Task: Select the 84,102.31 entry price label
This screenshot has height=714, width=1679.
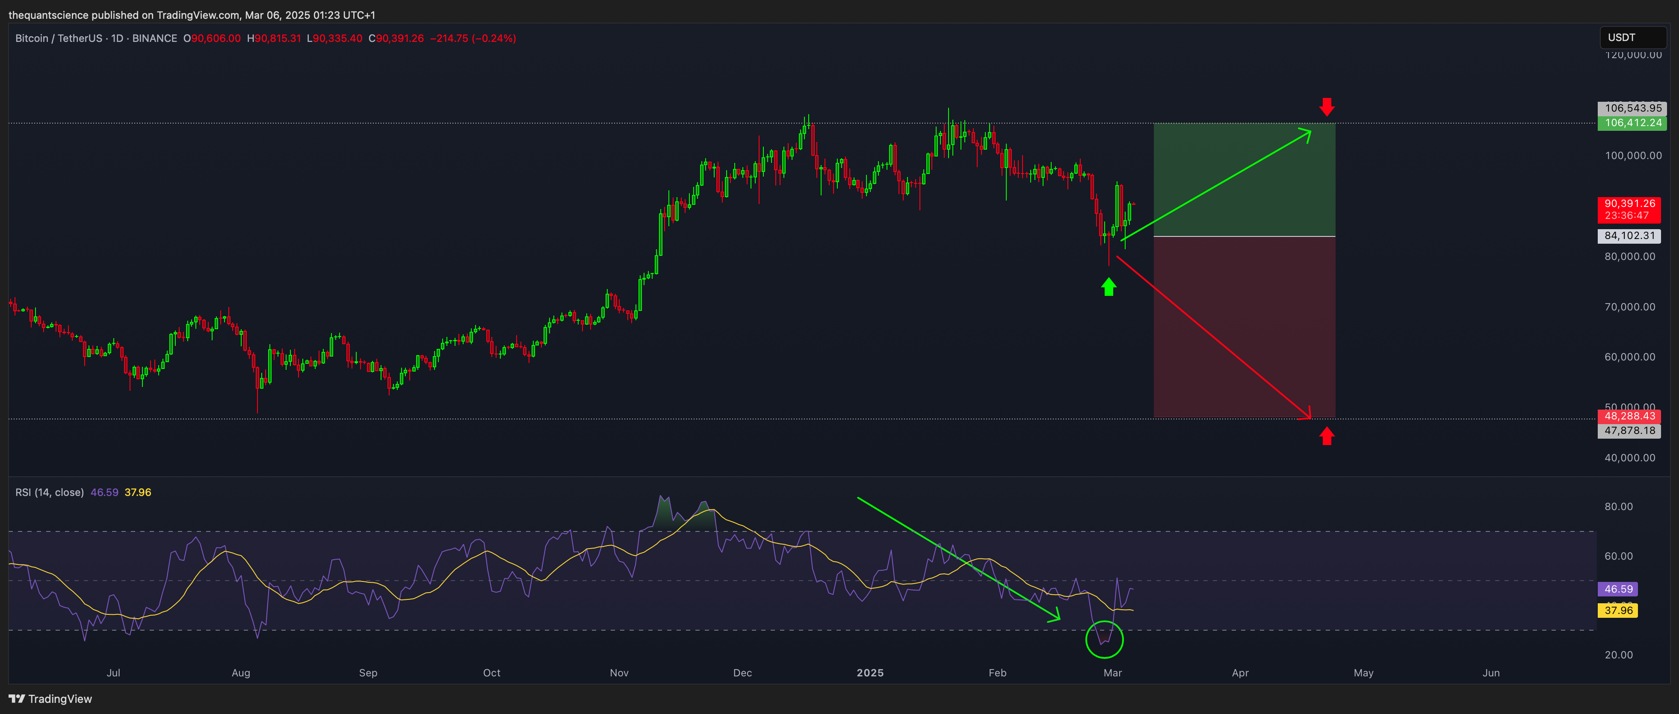Action: click(x=1629, y=236)
